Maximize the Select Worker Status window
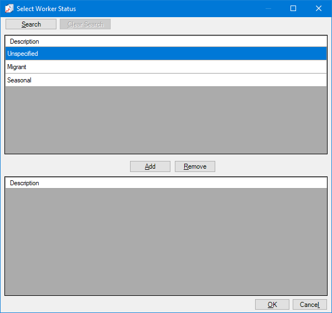This screenshot has height=313, width=332. [x=293, y=8]
